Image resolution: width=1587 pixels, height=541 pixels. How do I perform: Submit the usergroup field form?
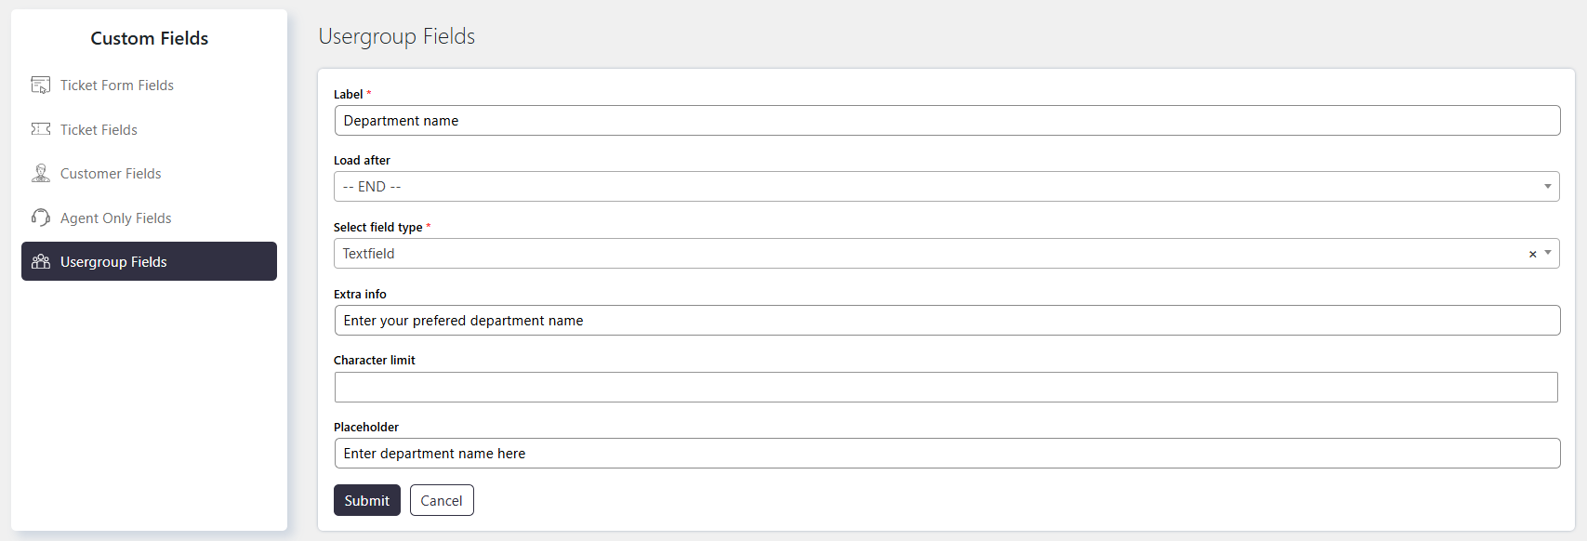367,500
